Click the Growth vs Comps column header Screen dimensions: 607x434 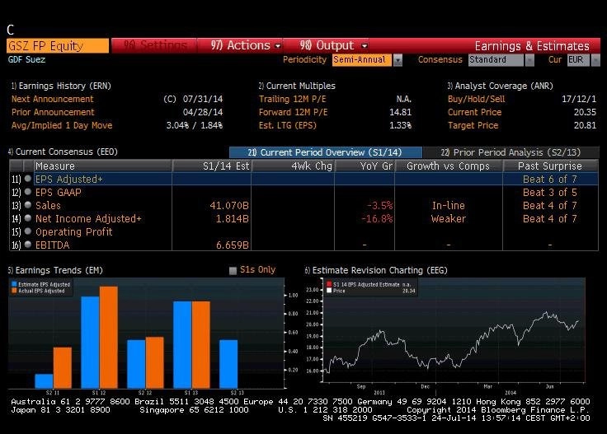(449, 166)
